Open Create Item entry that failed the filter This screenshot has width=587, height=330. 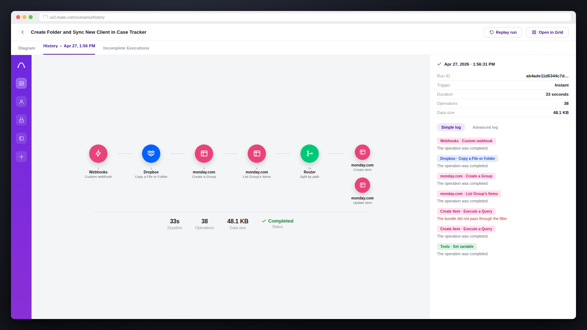(x=466, y=211)
